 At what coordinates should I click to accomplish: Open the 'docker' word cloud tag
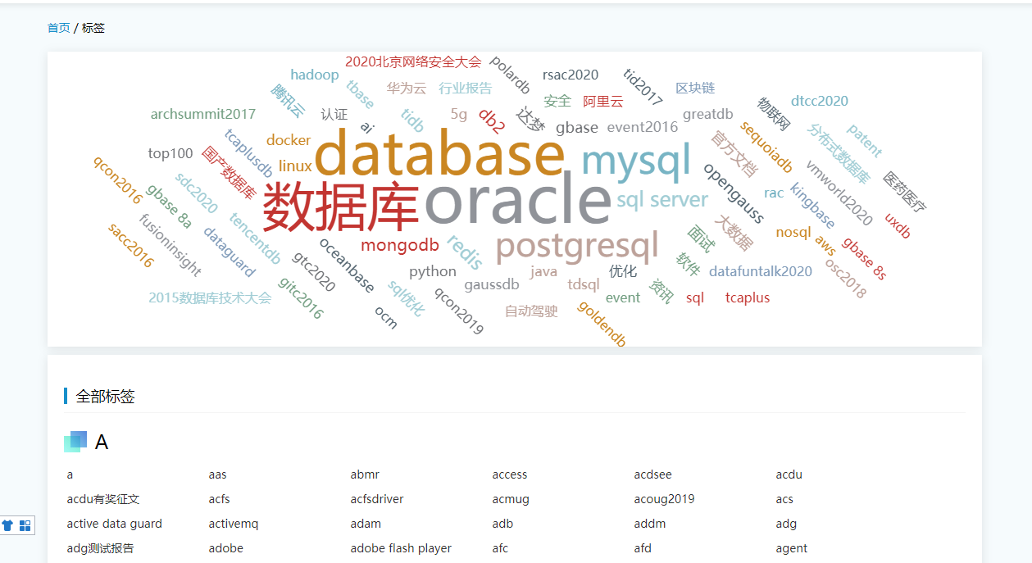[289, 140]
